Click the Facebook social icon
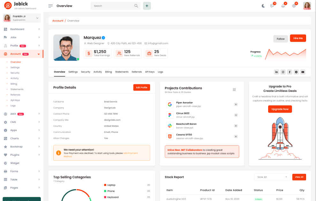Image resolution: width=316 pixels, height=201 pixels. tap(290, 72)
